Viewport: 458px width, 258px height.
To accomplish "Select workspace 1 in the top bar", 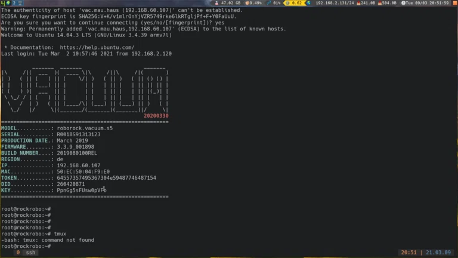I will click(x=6, y=3).
